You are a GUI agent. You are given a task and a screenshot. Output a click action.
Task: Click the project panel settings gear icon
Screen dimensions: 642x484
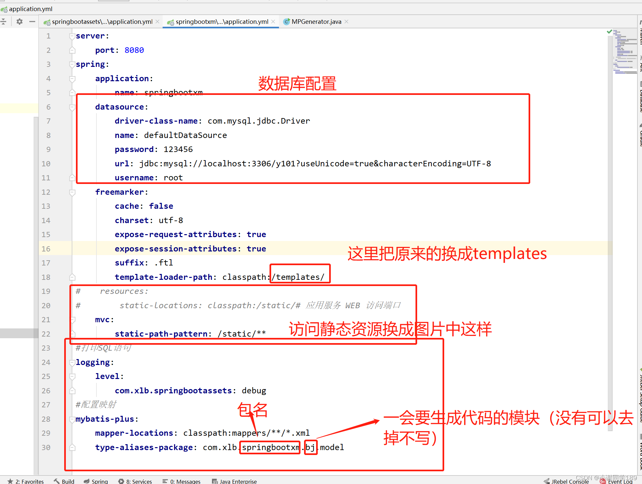click(x=20, y=22)
